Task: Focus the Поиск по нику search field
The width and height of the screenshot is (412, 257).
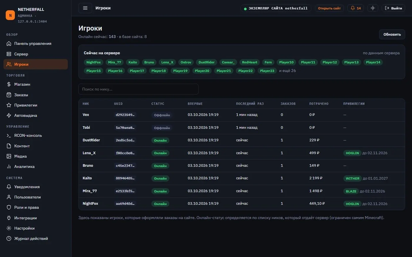Action: pos(138,89)
